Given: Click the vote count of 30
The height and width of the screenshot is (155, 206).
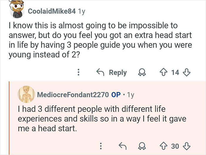Looking at the screenshot, I should coord(175,146).
